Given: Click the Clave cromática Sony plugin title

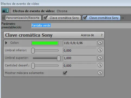Looking at the screenshot, I should click(29, 35).
